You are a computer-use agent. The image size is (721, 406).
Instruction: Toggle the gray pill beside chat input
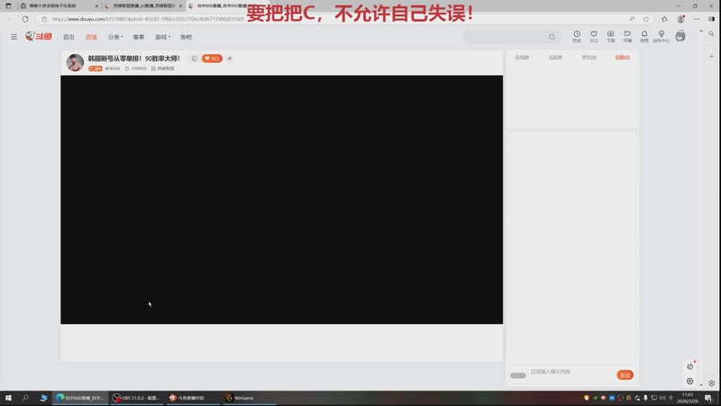(517, 375)
